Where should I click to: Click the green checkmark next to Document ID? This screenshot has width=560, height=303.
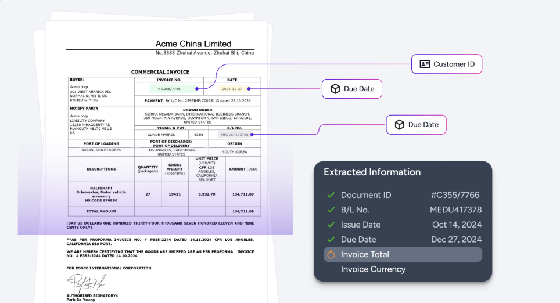pyautogui.click(x=331, y=195)
